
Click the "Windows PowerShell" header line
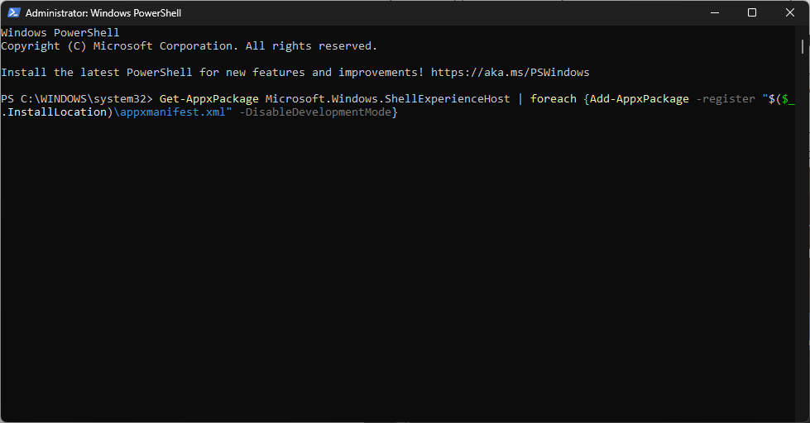[x=60, y=33]
